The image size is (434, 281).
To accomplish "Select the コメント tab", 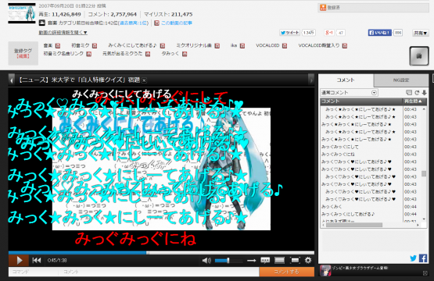I will (346, 80).
